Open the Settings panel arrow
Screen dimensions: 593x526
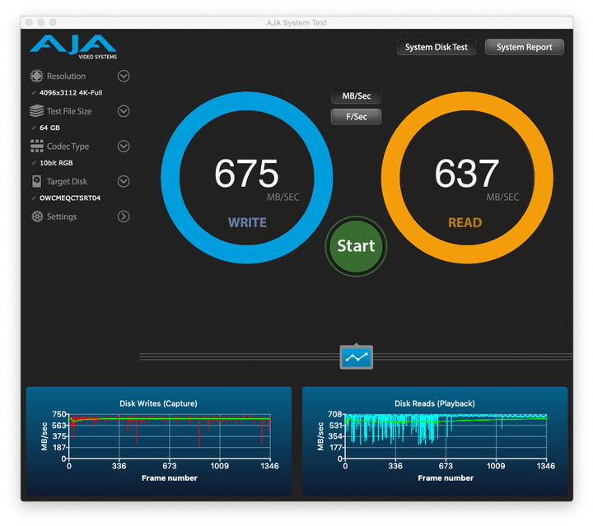[124, 216]
